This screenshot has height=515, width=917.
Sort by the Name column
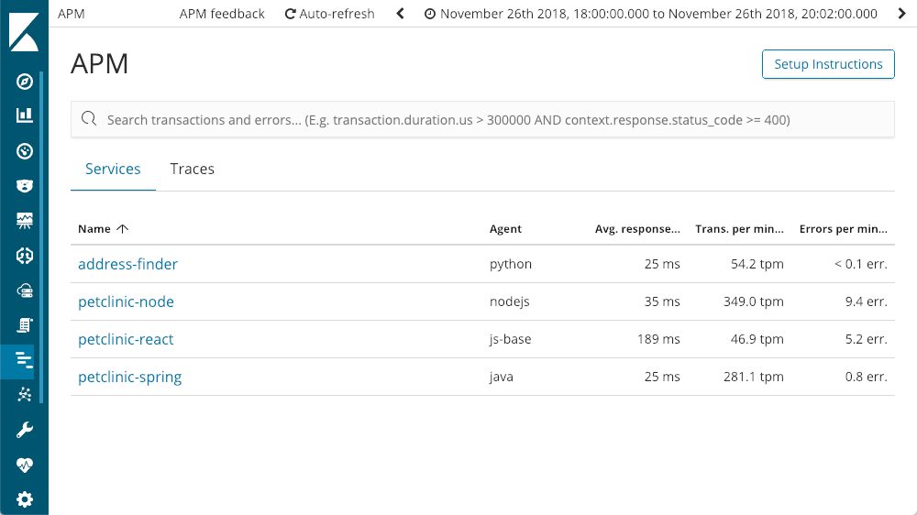[x=103, y=228]
